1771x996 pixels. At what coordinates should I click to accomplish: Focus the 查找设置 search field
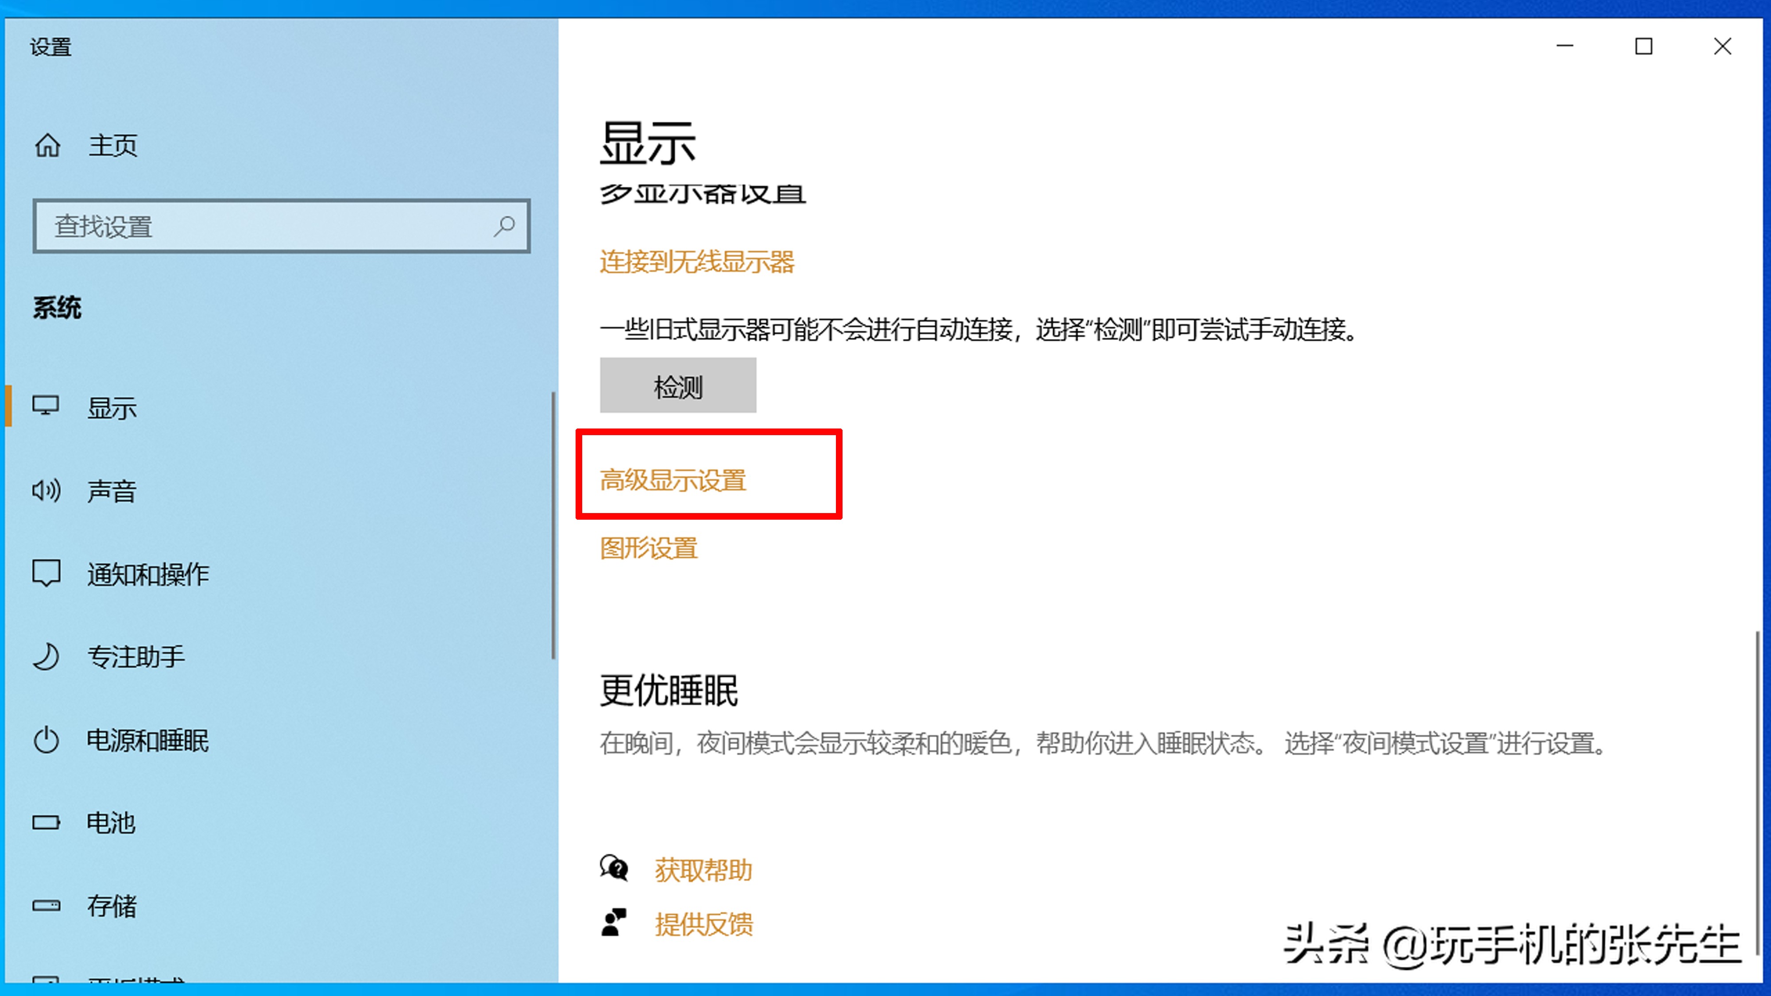click(281, 226)
